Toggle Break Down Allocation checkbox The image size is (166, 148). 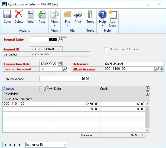click(x=106, y=49)
